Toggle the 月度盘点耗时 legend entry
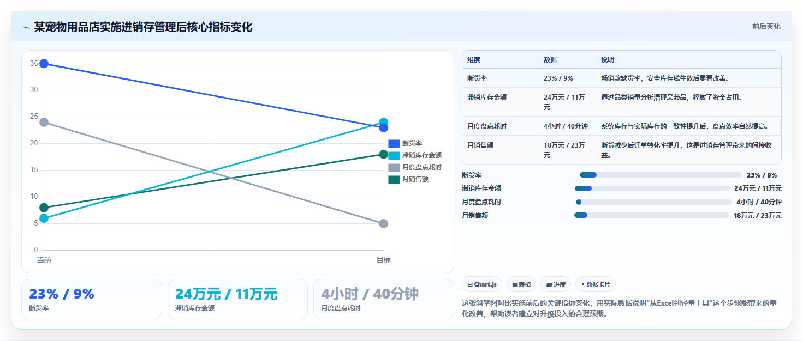This screenshot has height=341, width=803. pos(415,167)
